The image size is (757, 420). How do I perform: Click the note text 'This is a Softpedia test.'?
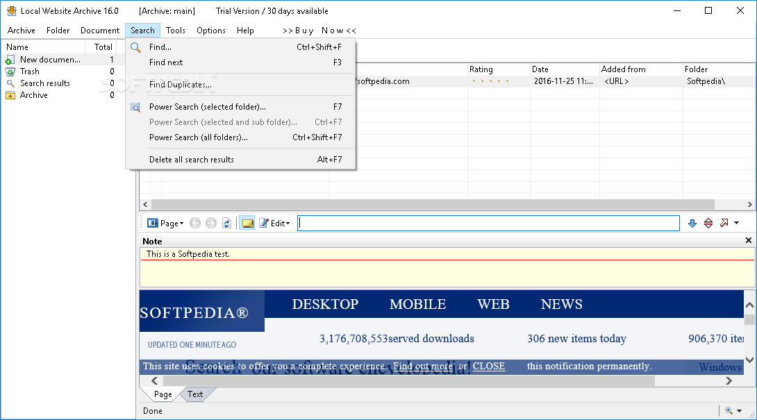pos(188,254)
